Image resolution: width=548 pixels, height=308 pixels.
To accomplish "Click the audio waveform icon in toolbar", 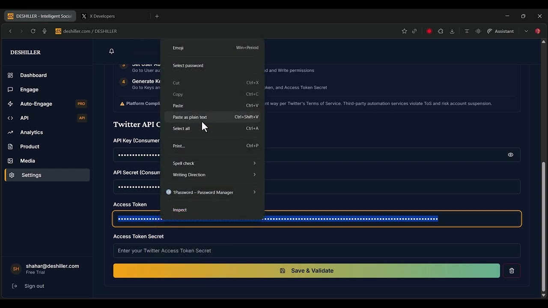I will (x=478, y=31).
